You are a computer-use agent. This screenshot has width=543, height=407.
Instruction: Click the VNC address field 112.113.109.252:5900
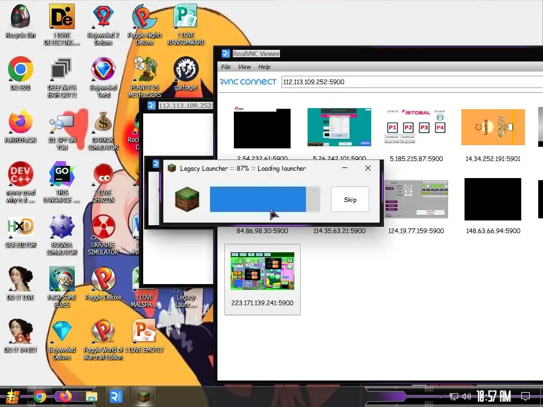pyautogui.click(x=412, y=82)
